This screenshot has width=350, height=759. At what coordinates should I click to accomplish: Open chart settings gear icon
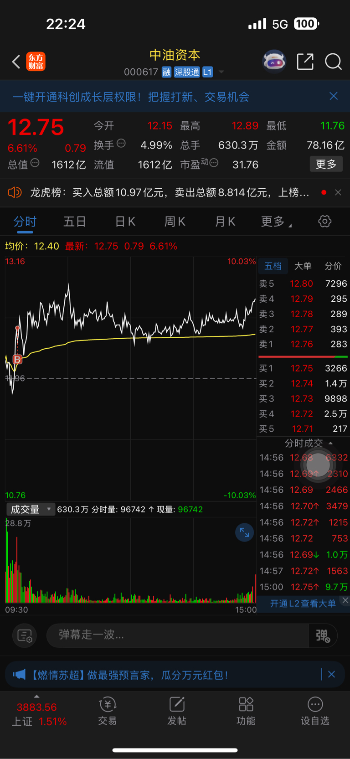tap(324, 222)
